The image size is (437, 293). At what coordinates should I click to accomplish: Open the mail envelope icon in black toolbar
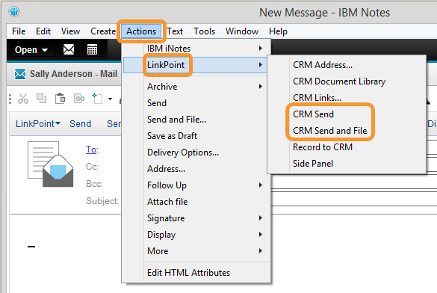click(x=69, y=49)
